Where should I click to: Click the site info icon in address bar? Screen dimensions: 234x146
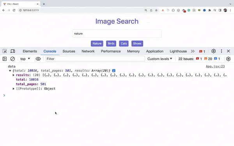click(20, 10)
